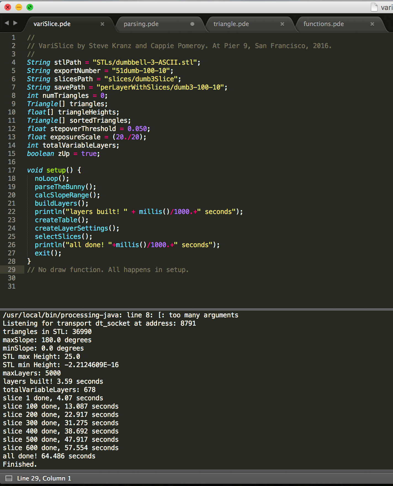The width and height of the screenshot is (393, 486).
Task: Click the green full-screen window button
Action: 30,7
